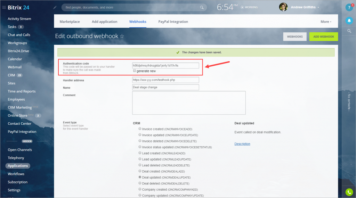Select Invoice created event radio
Screen dimensions: 356x198
(140, 129)
